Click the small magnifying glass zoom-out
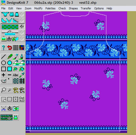This screenshot has width=136, height=135. 10,90
